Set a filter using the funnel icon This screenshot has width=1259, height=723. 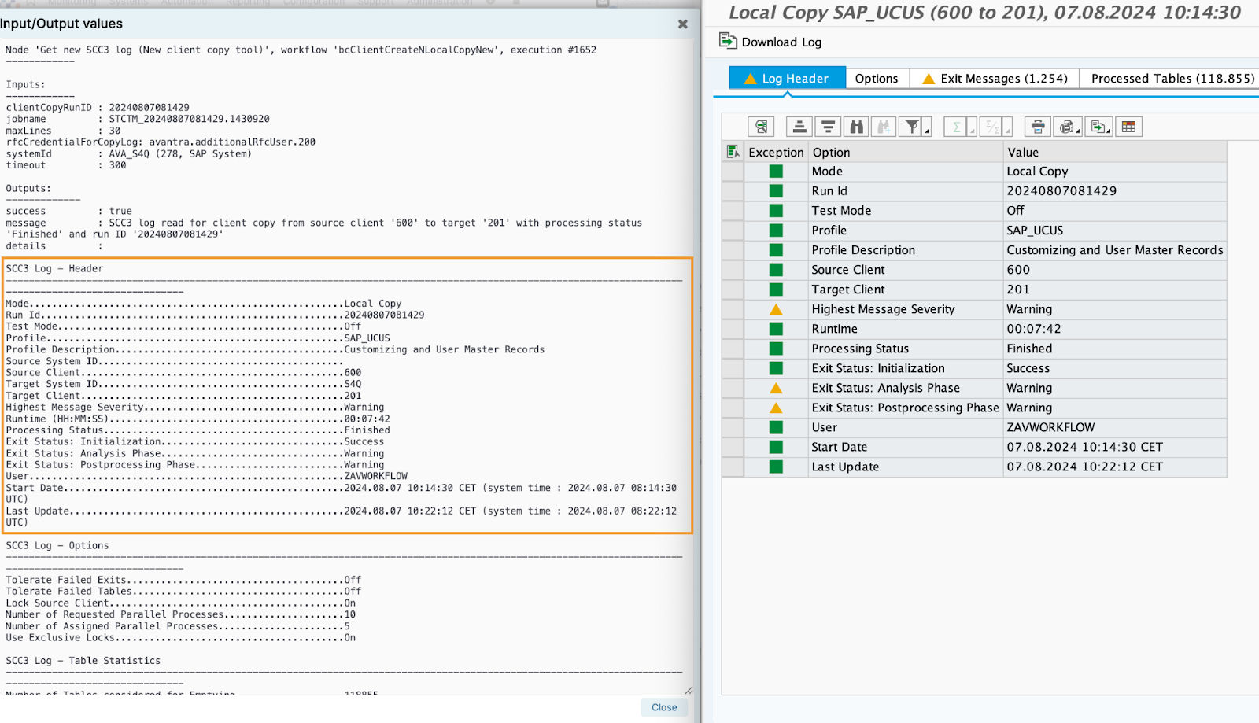[913, 126]
